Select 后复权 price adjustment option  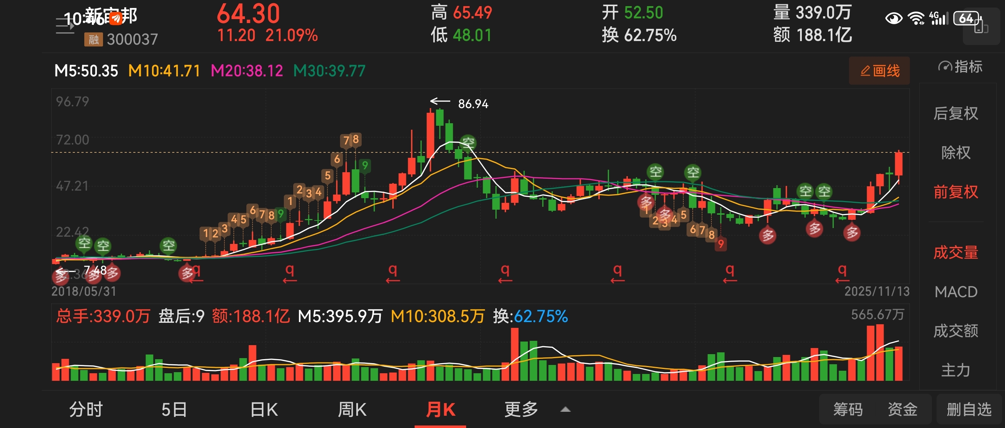click(x=955, y=113)
